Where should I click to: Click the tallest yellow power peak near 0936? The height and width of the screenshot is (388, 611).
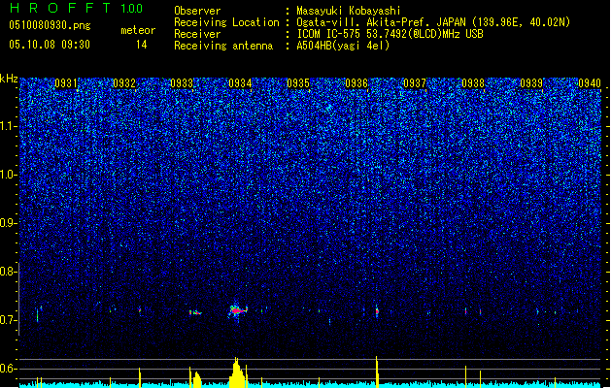377,372
